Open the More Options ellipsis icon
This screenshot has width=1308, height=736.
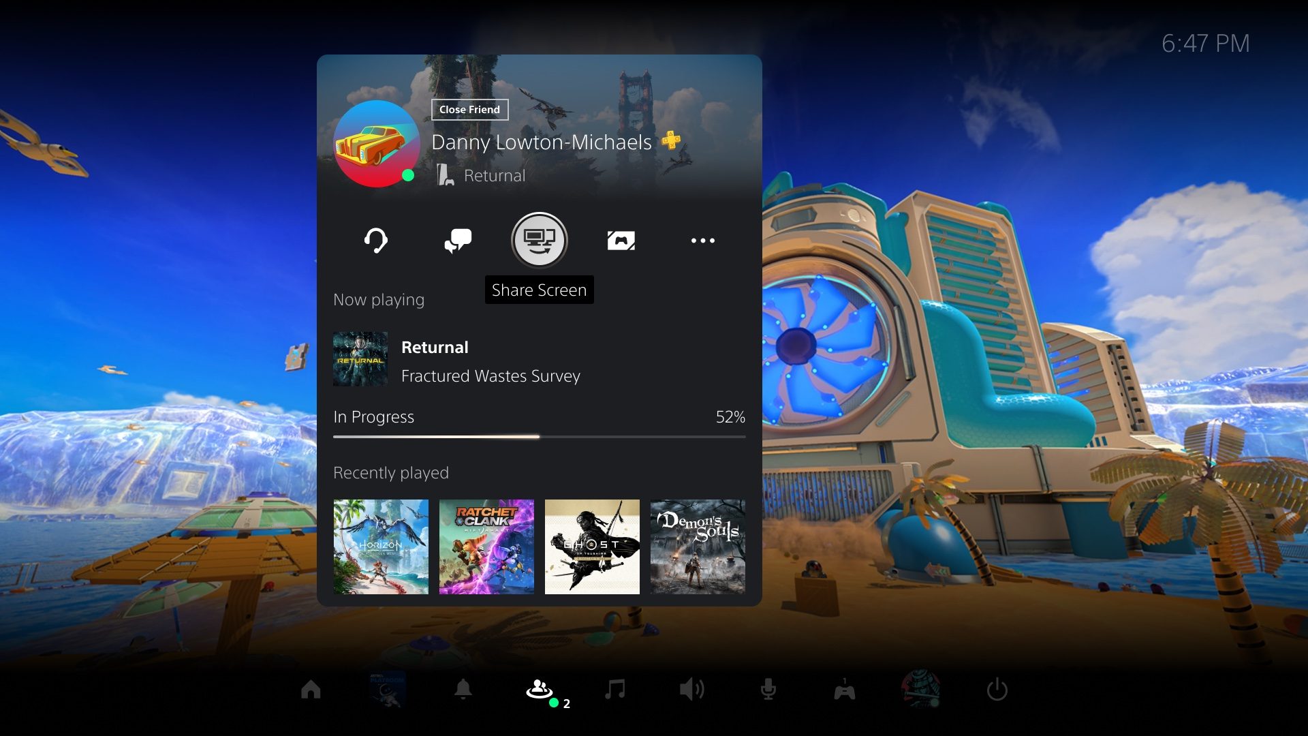pos(704,240)
